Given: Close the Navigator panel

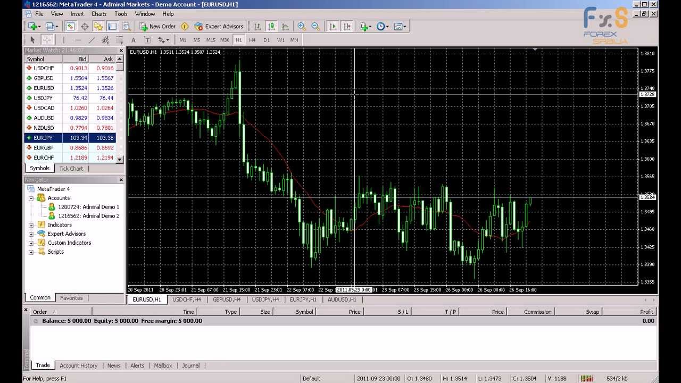Looking at the screenshot, I should click(x=121, y=180).
